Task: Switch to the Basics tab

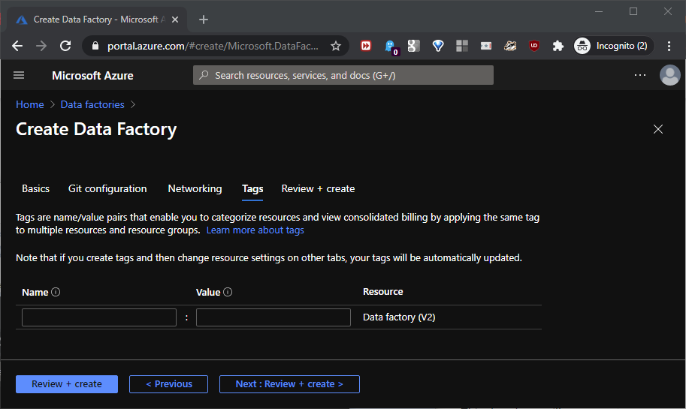Action: point(35,188)
